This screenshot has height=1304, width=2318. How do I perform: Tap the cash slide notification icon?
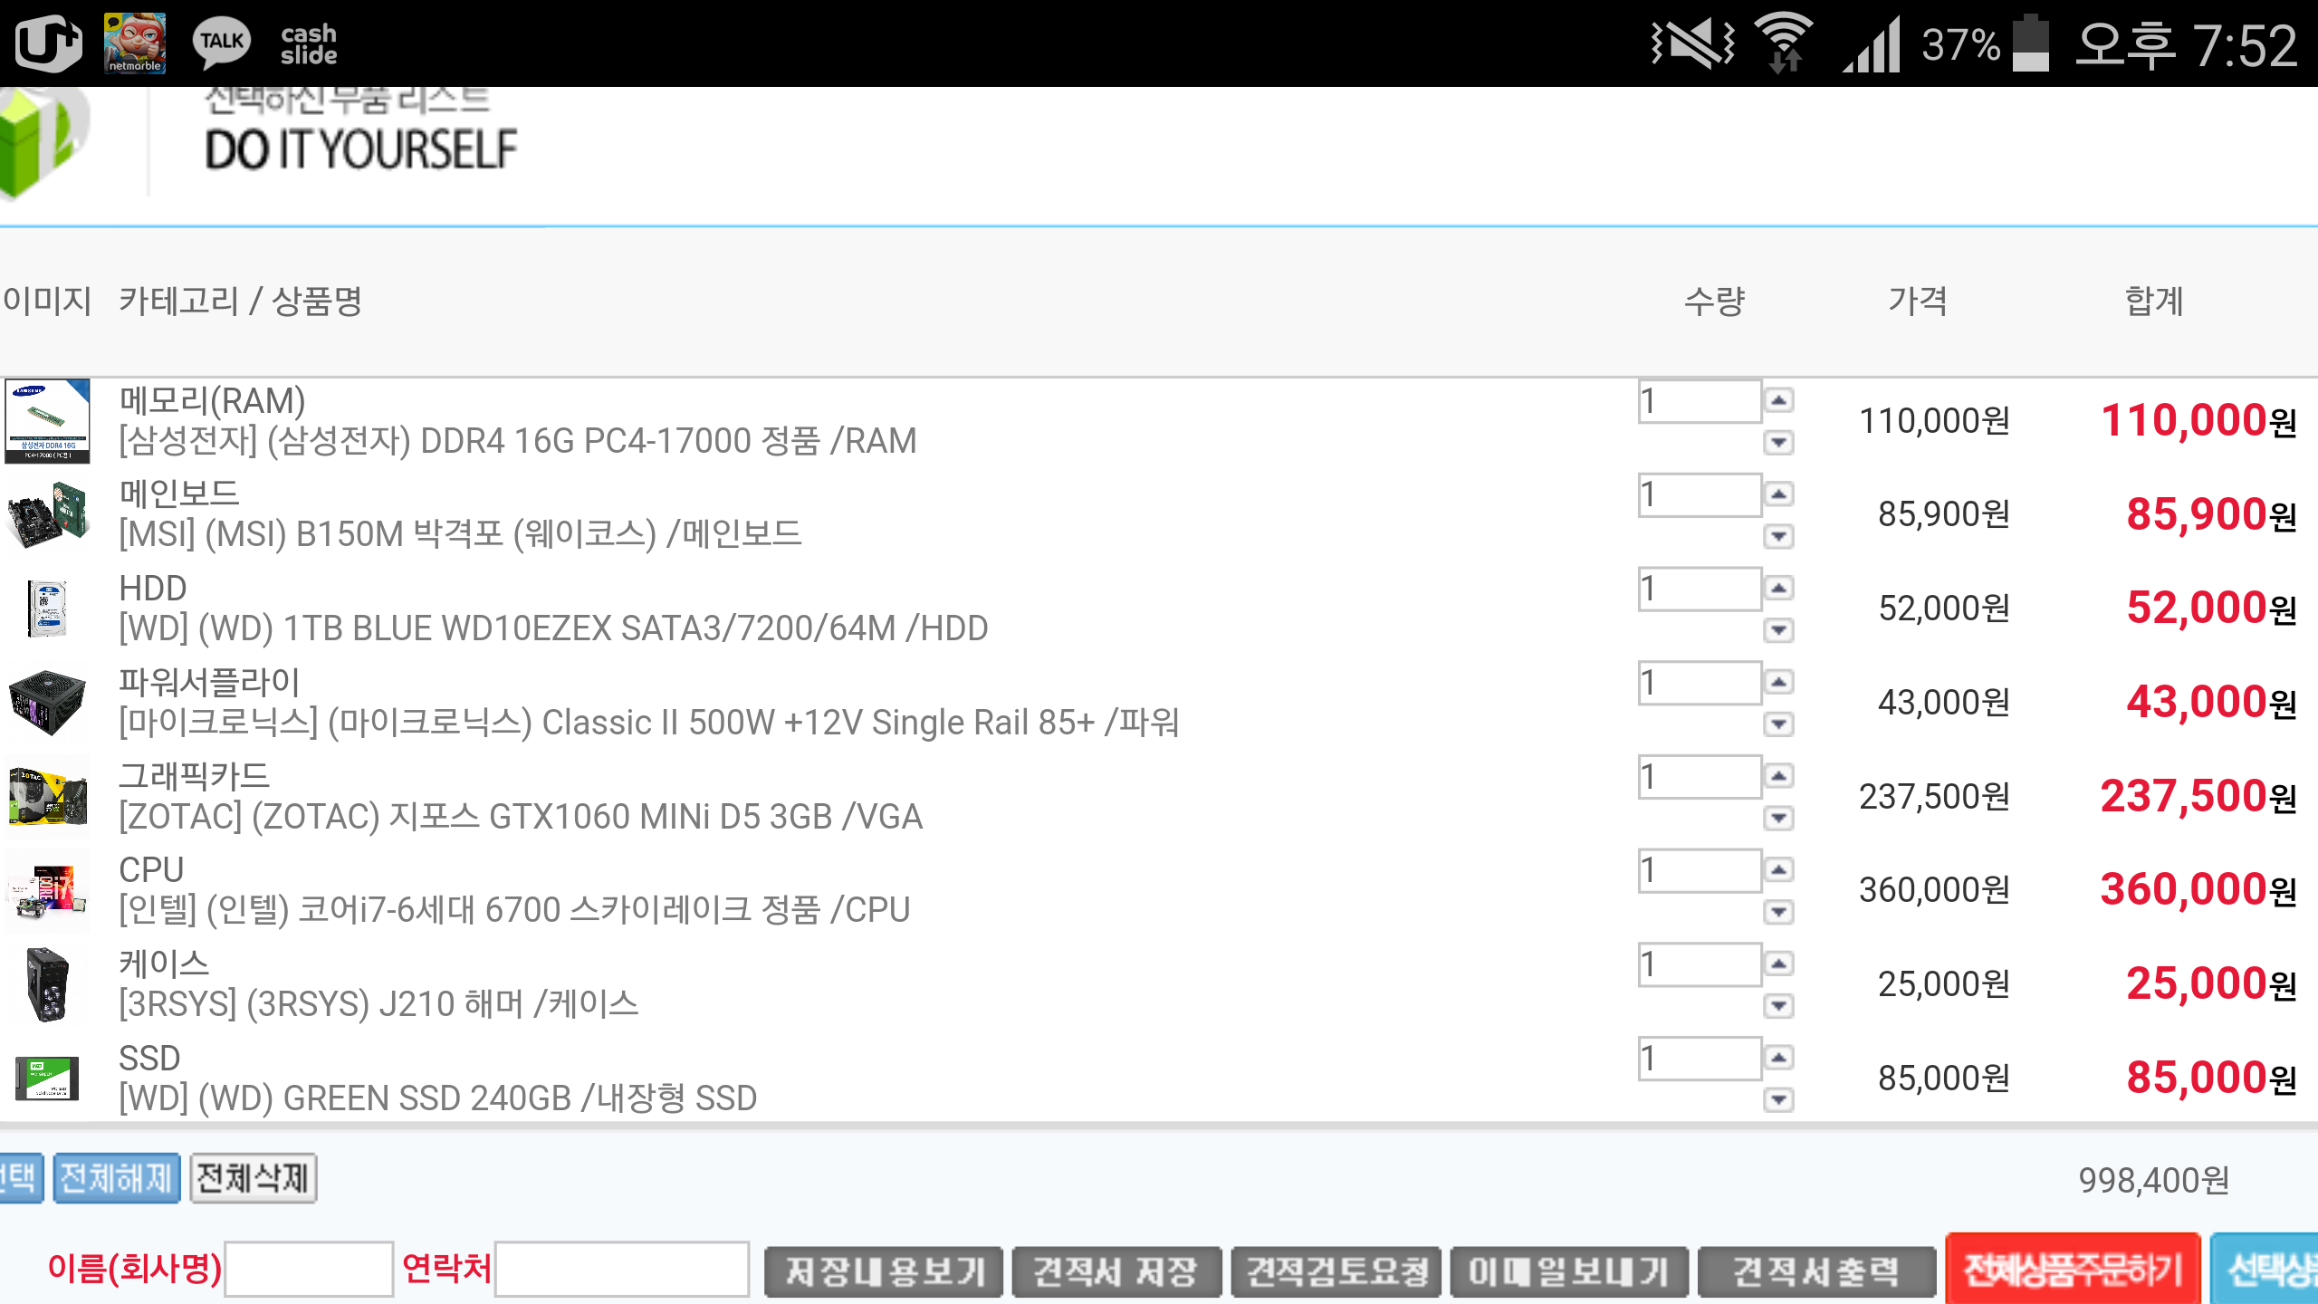pyautogui.click(x=308, y=43)
